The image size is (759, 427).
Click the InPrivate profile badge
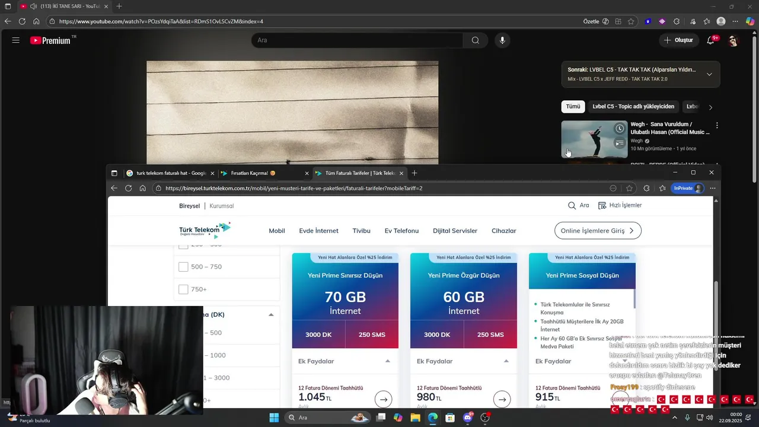point(688,188)
